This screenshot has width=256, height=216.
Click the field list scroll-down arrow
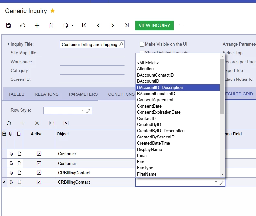[x=222, y=174]
